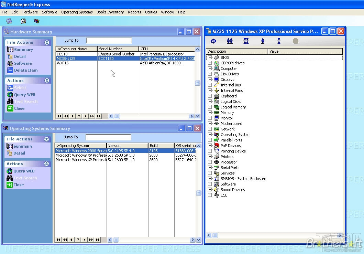364x254 pixels.
Task: Click the Jump To input field
Action: (109, 40)
